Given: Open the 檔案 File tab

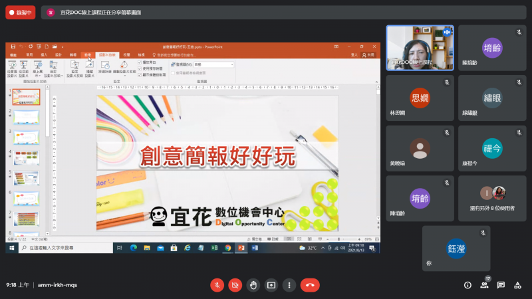Looking at the screenshot, I should click(13, 55).
